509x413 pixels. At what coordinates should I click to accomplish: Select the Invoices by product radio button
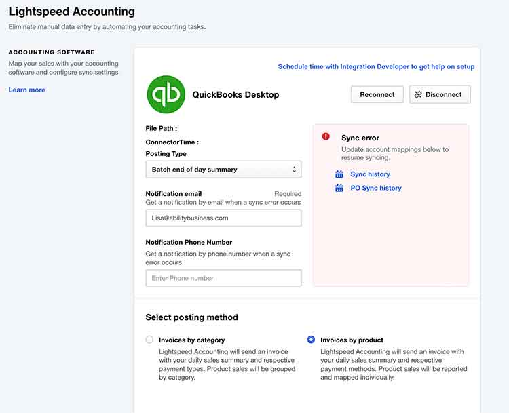[x=311, y=340]
